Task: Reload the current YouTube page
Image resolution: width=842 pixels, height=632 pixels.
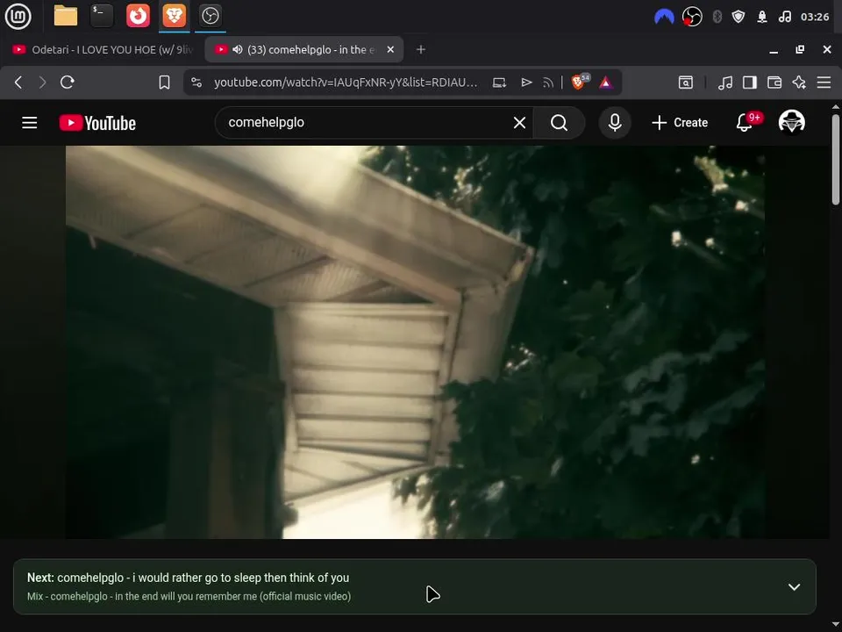Action: 68,83
